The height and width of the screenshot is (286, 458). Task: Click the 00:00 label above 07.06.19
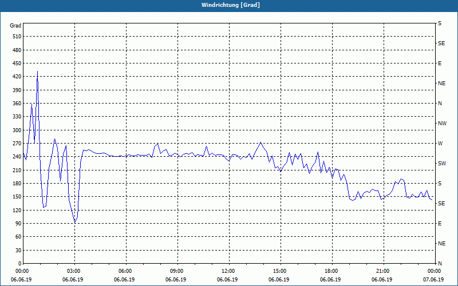pos(435,271)
